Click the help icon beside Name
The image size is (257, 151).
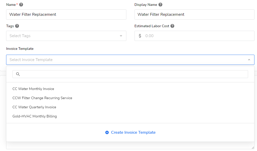(x=21, y=5)
